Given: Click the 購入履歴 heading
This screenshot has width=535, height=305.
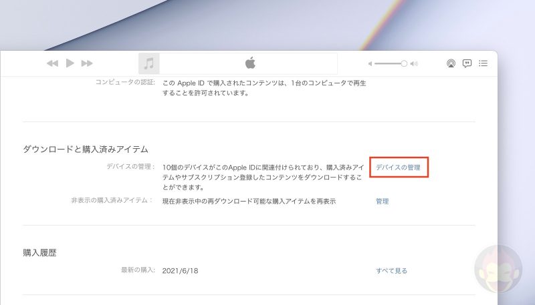Looking at the screenshot, I should point(39,252).
